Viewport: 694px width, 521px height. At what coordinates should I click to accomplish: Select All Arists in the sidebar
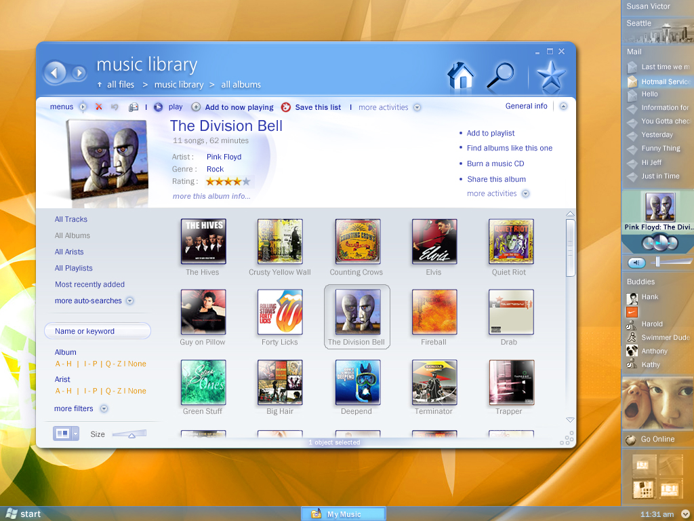tap(69, 252)
